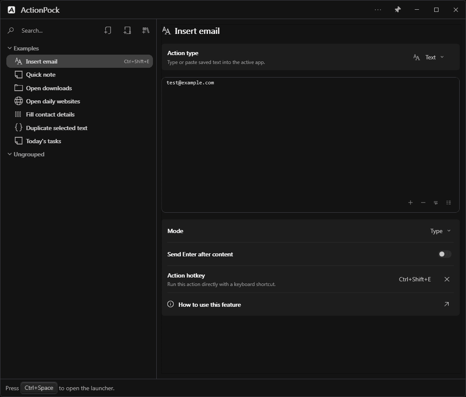Add a new action with the page-plus icon
The height and width of the screenshot is (397, 466).
[108, 31]
